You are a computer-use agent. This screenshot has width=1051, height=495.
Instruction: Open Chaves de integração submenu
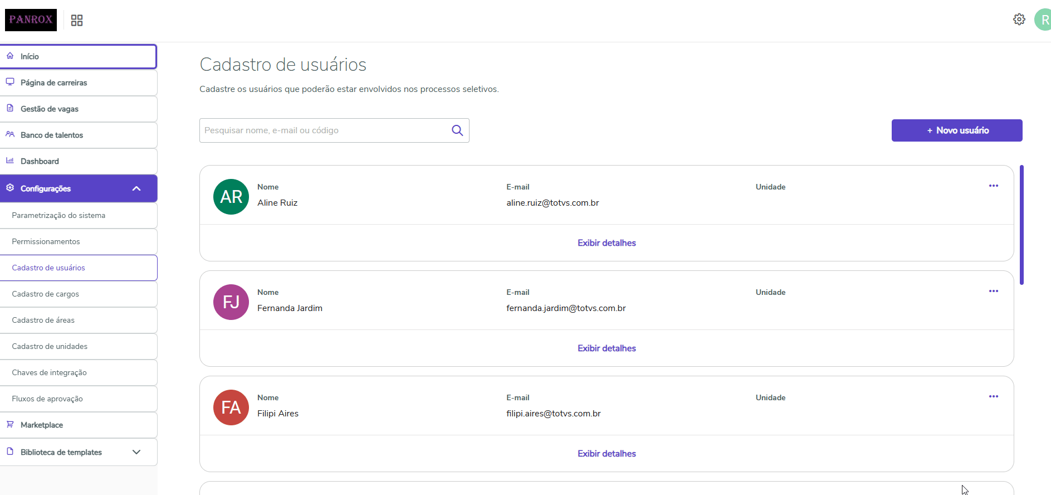click(x=79, y=372)
